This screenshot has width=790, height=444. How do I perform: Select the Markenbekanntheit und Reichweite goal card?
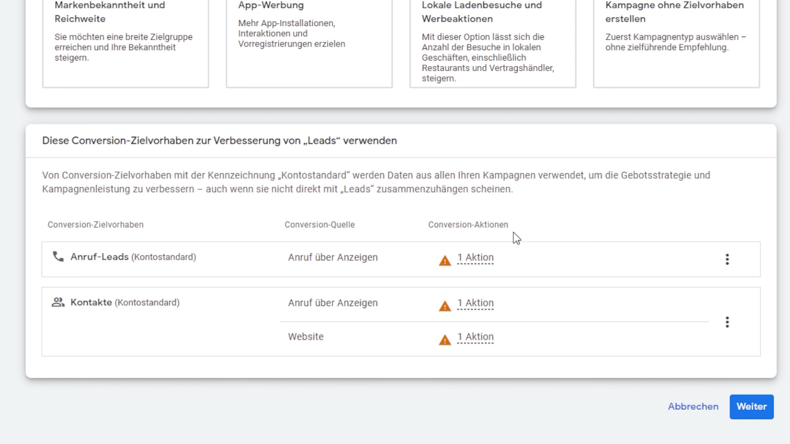point(125,43)
